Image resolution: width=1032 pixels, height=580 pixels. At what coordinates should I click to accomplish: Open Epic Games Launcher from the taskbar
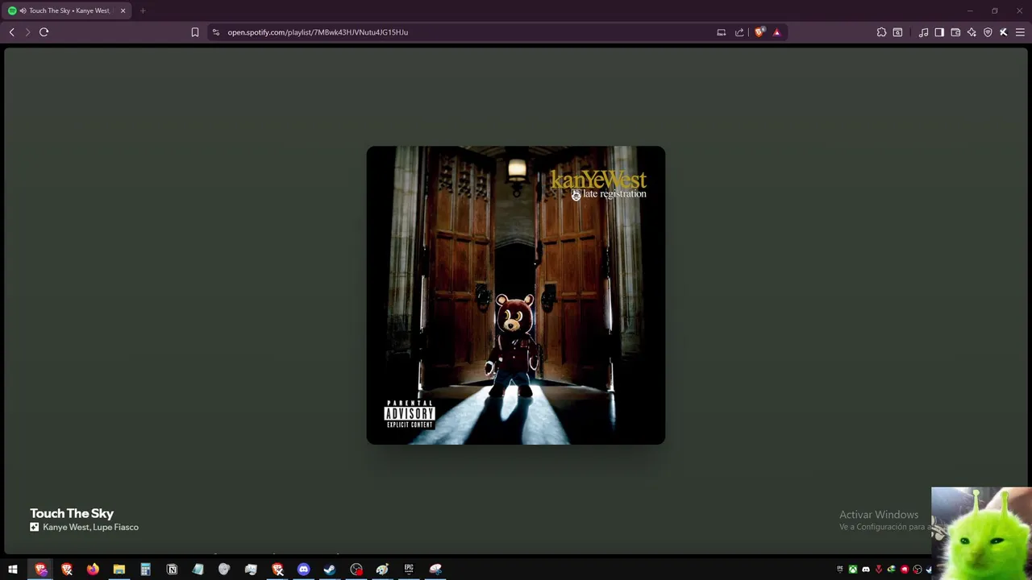[x=409, y=570]
